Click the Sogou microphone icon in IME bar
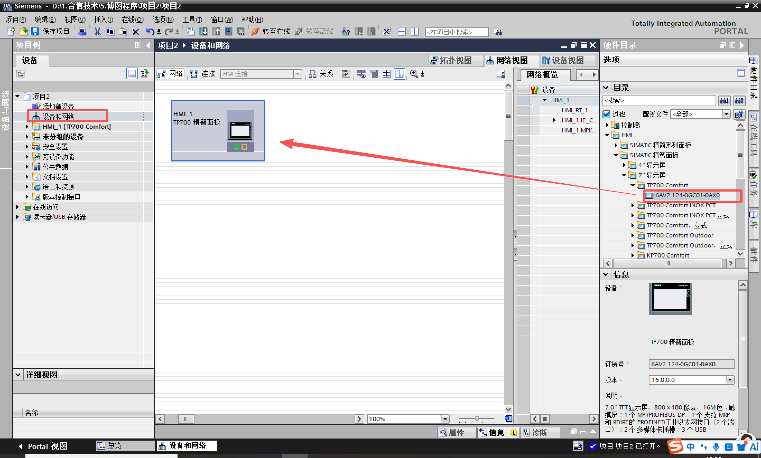This screenshot has height=458, width=761. (716, 447)
